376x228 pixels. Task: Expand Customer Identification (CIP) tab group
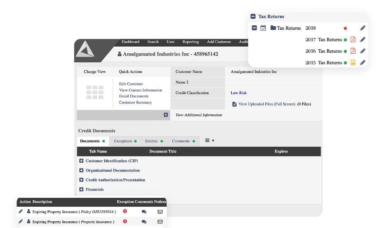tap(81, 161)
